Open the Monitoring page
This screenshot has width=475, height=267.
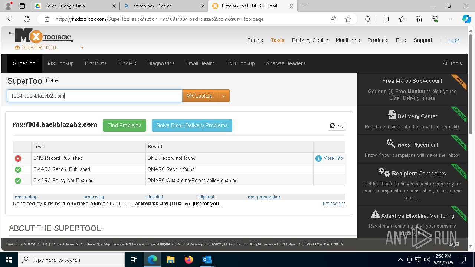tap(348, 40)
